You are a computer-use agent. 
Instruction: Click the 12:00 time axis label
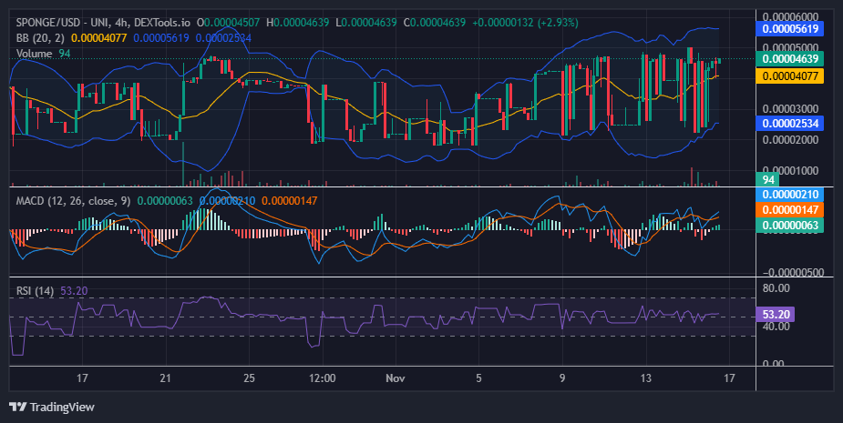pyautogui.click(x=322, y=378)
